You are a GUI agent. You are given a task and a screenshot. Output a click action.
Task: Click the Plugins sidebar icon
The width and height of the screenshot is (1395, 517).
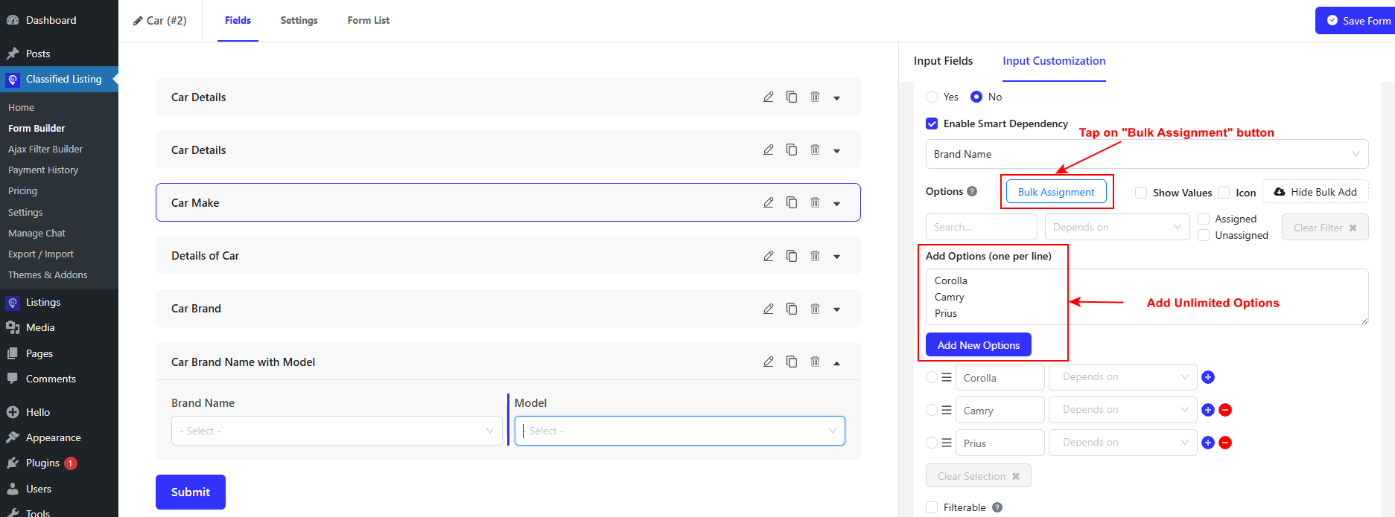pos(13,463)
